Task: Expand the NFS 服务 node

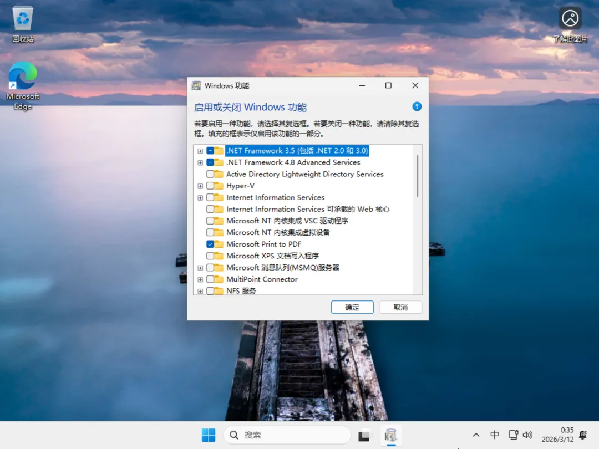Action: [x=200, y=292]
